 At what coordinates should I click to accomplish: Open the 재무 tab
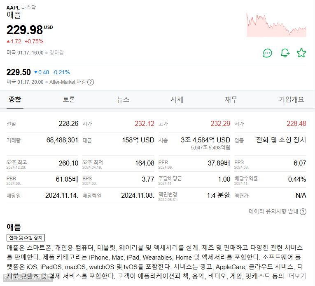[231, 99]
